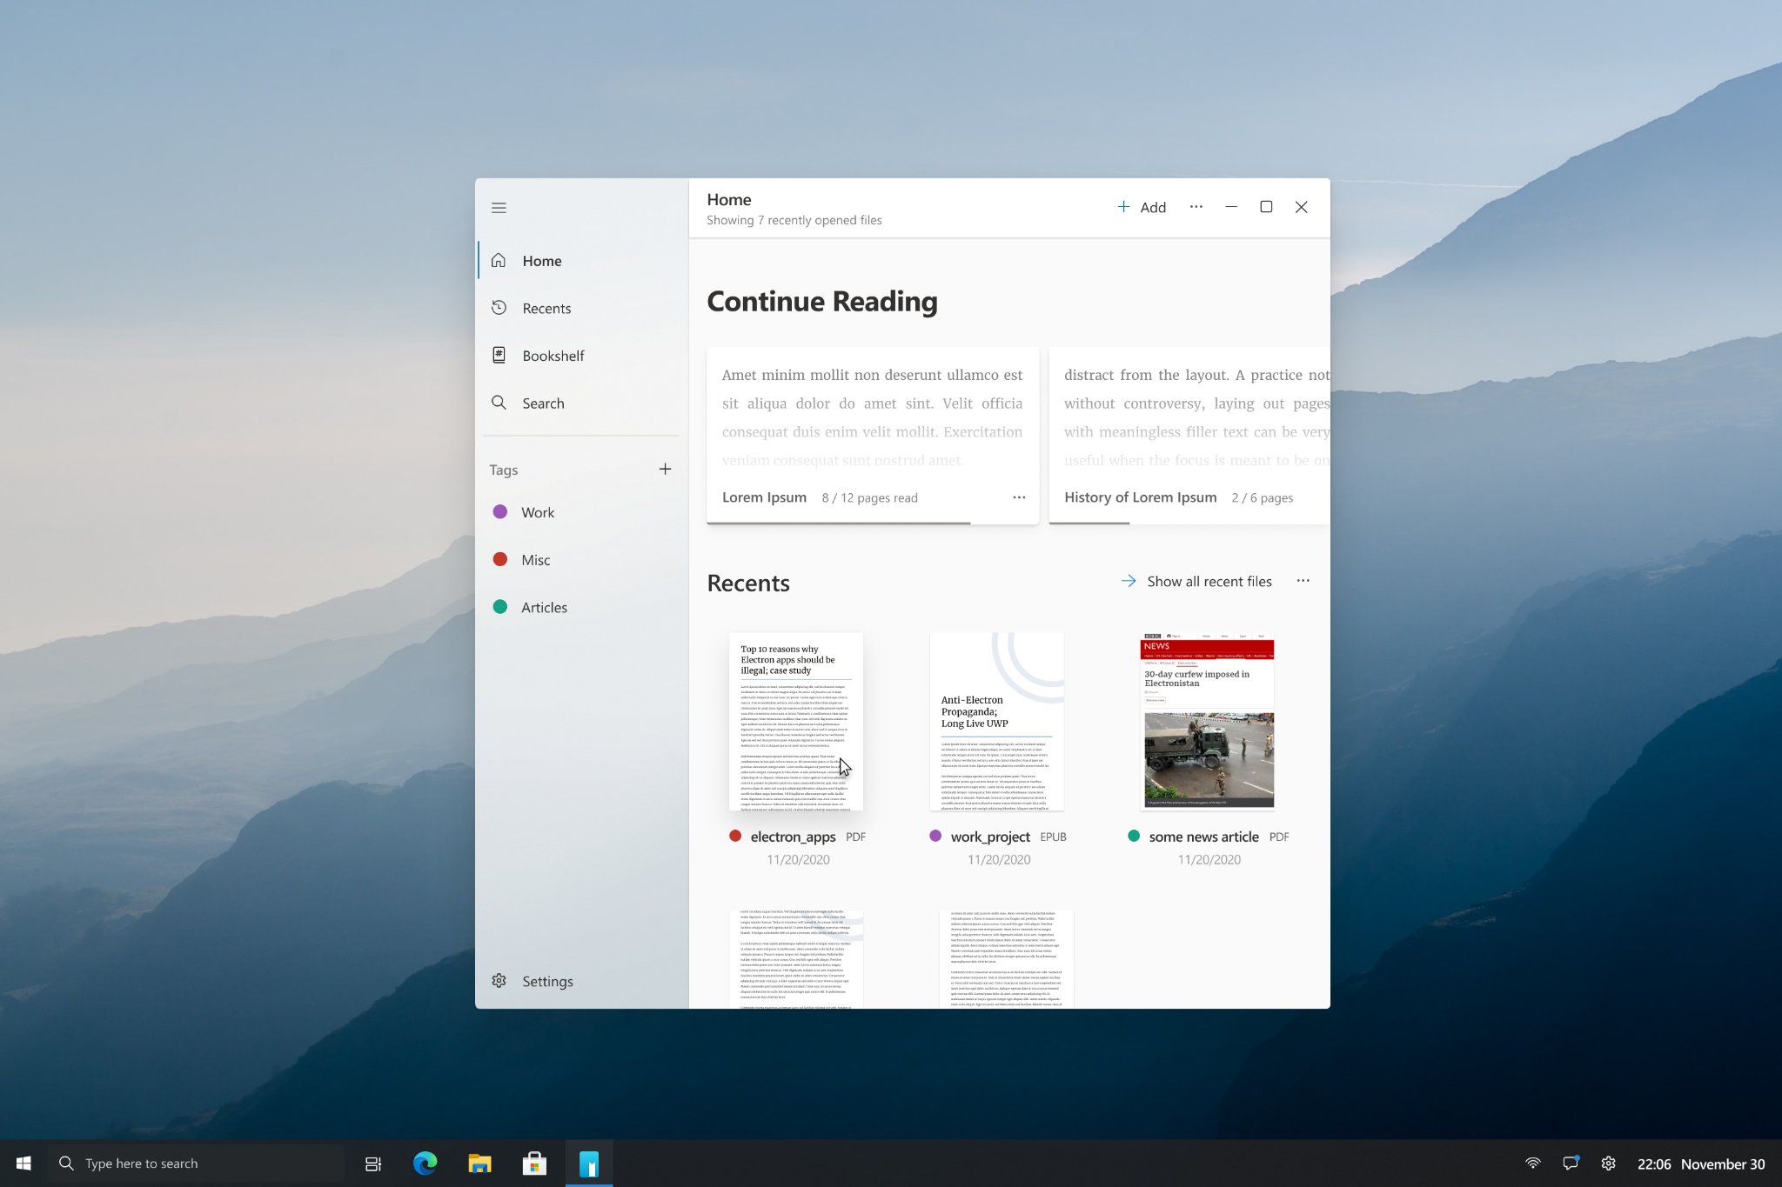Image resolution: width=1782 pixels, height=1187 pixels.
Task: Select the Search icon in sidebar
Action: tap(499, 403)
